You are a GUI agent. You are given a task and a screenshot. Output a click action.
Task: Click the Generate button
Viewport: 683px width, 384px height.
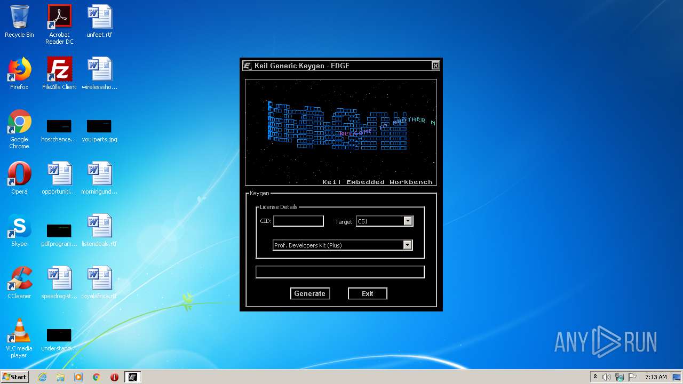tap(309, 293)
